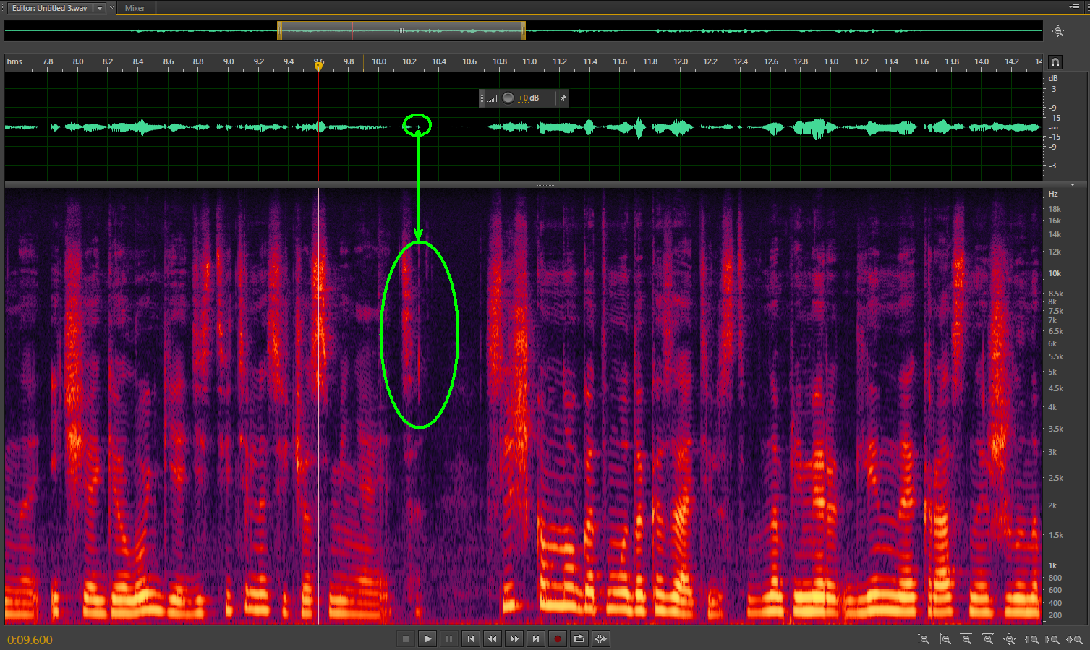
Task: Click the center grip of overview navigator
Action: 400,30
